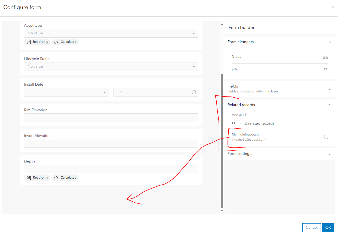
Task: Click the Calculated code icon under Asset type
Action: [x=56, y=42]
